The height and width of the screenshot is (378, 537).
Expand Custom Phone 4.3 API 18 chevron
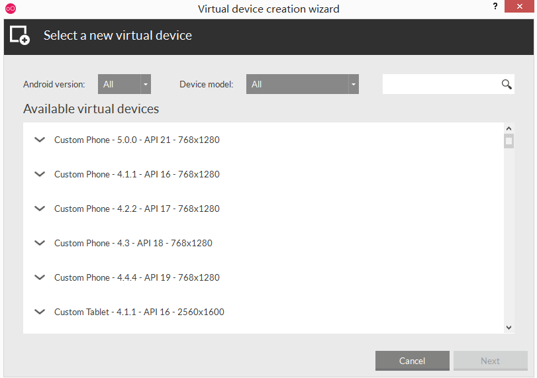click(40, 243)
